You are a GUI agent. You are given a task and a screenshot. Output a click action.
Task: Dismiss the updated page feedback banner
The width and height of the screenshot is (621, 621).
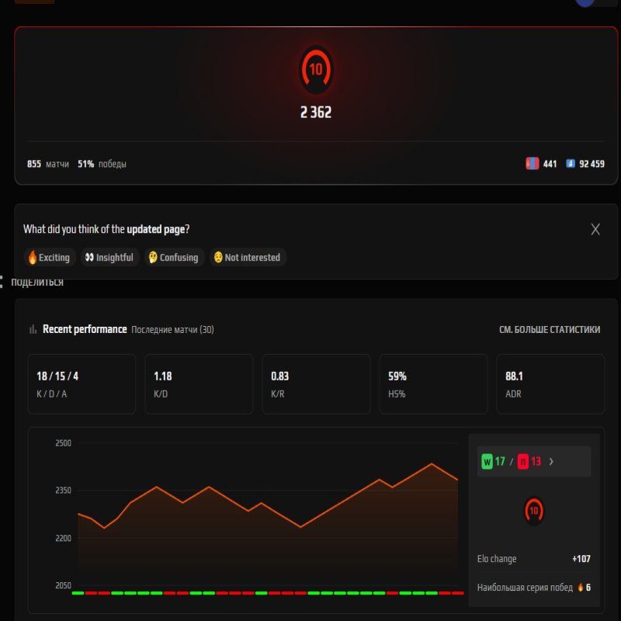(595, 229)
